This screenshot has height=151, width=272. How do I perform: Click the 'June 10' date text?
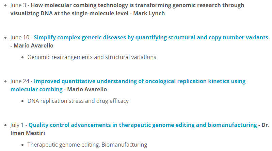[x=20, y=37]
